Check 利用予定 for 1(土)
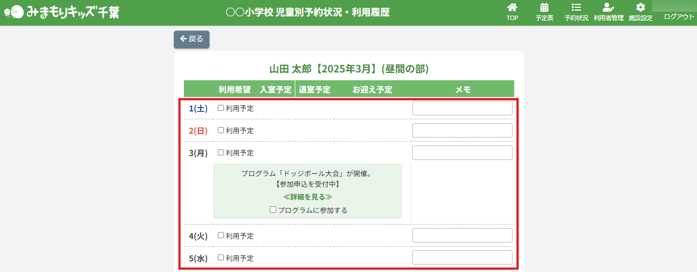 (x=221, y=108)
